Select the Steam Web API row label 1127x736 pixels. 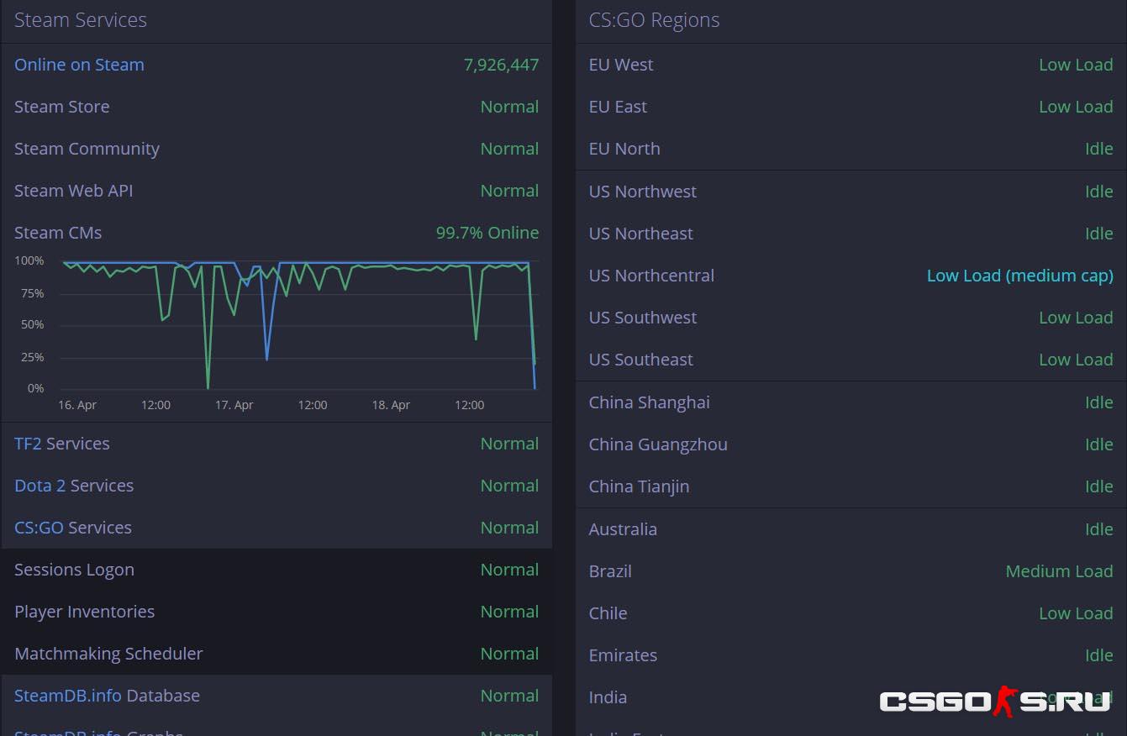(74, 191)
